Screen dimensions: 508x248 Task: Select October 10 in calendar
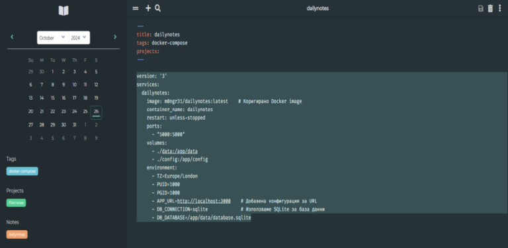coord(75,85)
